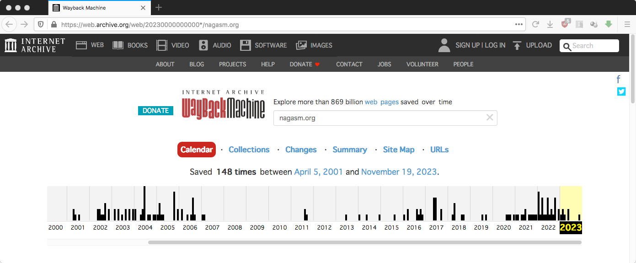Viewport: 636px width, 263px height.
Task: Select the Calendar tab
Action: pyautogui.click(x=197, y=150)
